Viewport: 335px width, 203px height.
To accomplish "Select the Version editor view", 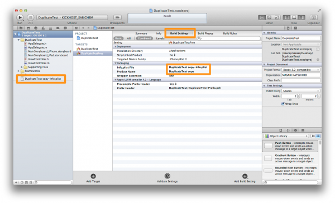I will 276,17.
